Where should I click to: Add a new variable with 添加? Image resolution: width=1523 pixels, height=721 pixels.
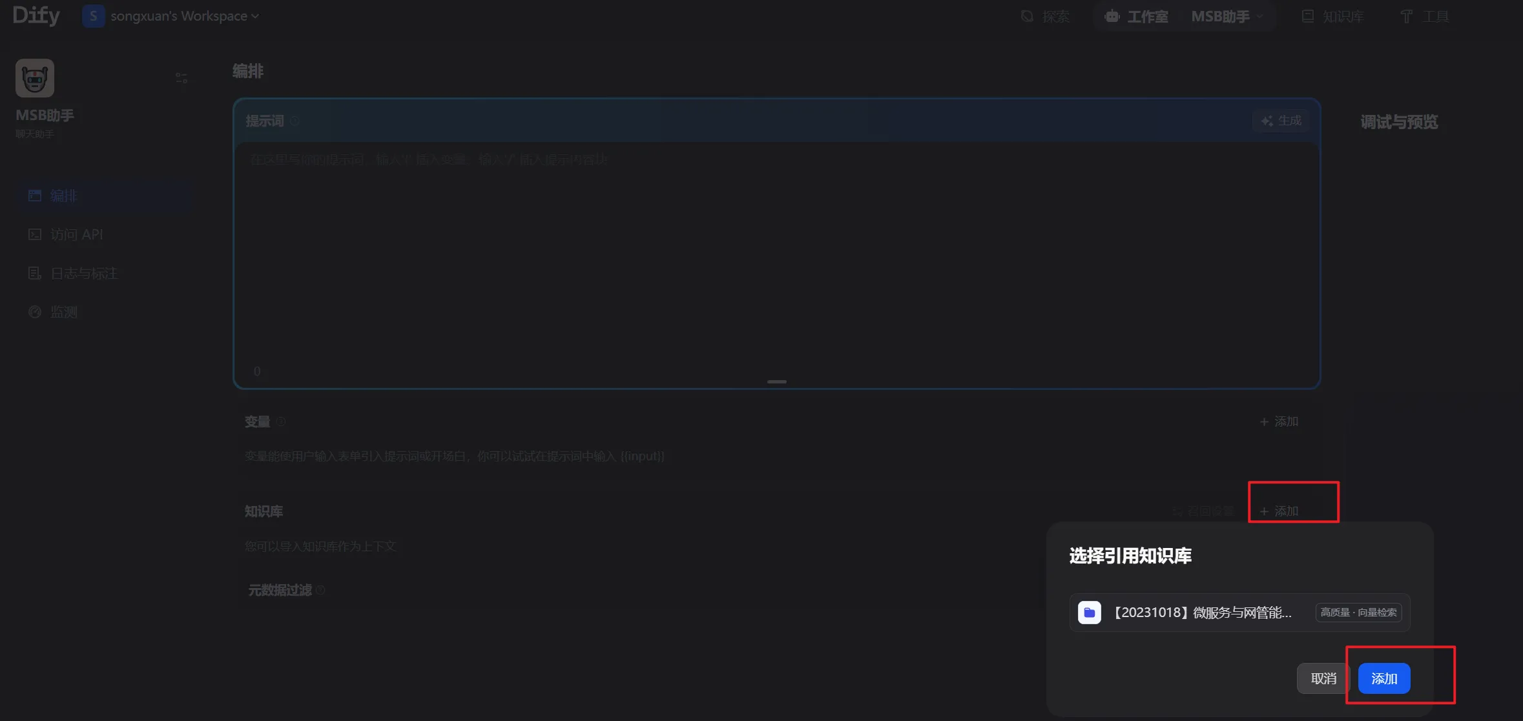1279,421
